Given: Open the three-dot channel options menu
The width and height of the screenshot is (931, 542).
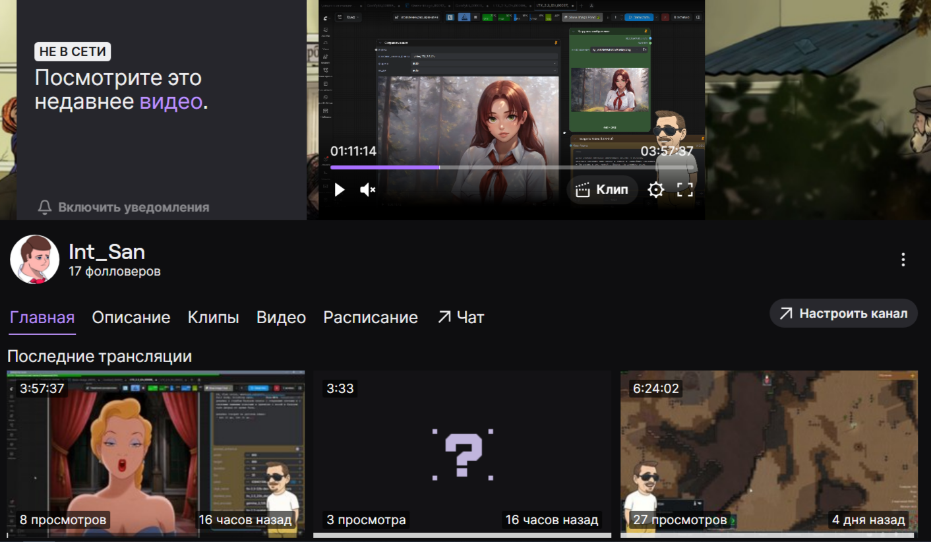Looking at the screenshot, I should [x=903, y=260].
